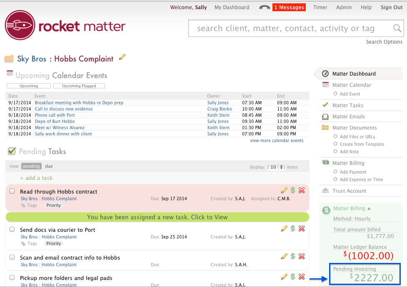Click the green new task notification bar
This screenshot has width=407, height=287.
point(157,217)
